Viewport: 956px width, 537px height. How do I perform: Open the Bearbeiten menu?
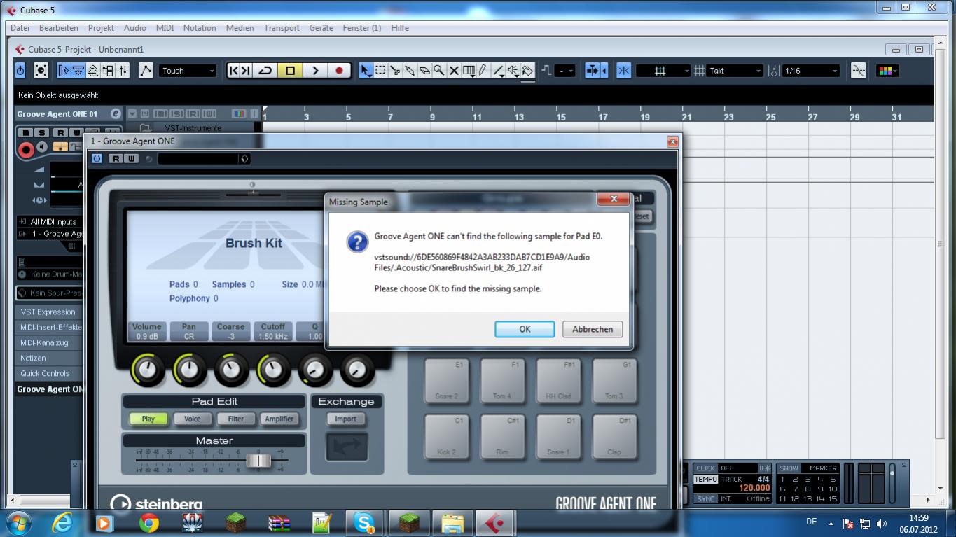coord(59,28)
